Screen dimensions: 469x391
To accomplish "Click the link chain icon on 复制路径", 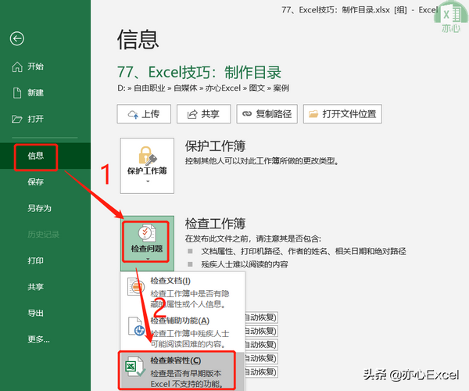I will (247, 113).
